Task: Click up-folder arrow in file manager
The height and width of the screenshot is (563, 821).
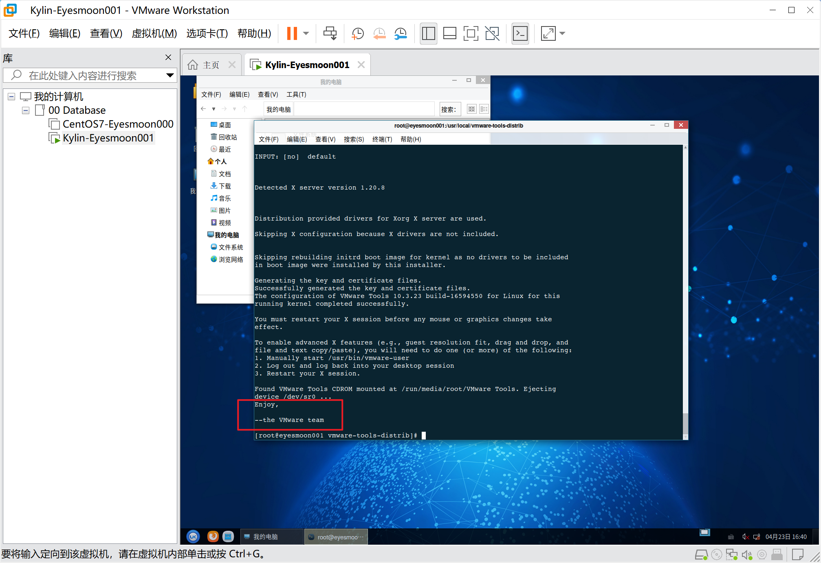Action: (x=245, y=109)
